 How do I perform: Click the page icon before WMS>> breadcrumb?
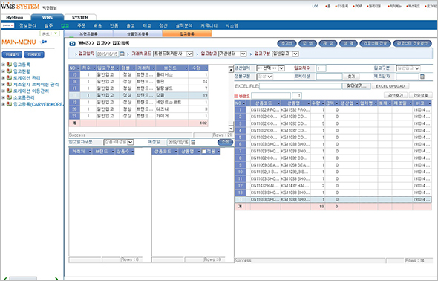pos(72,44)
